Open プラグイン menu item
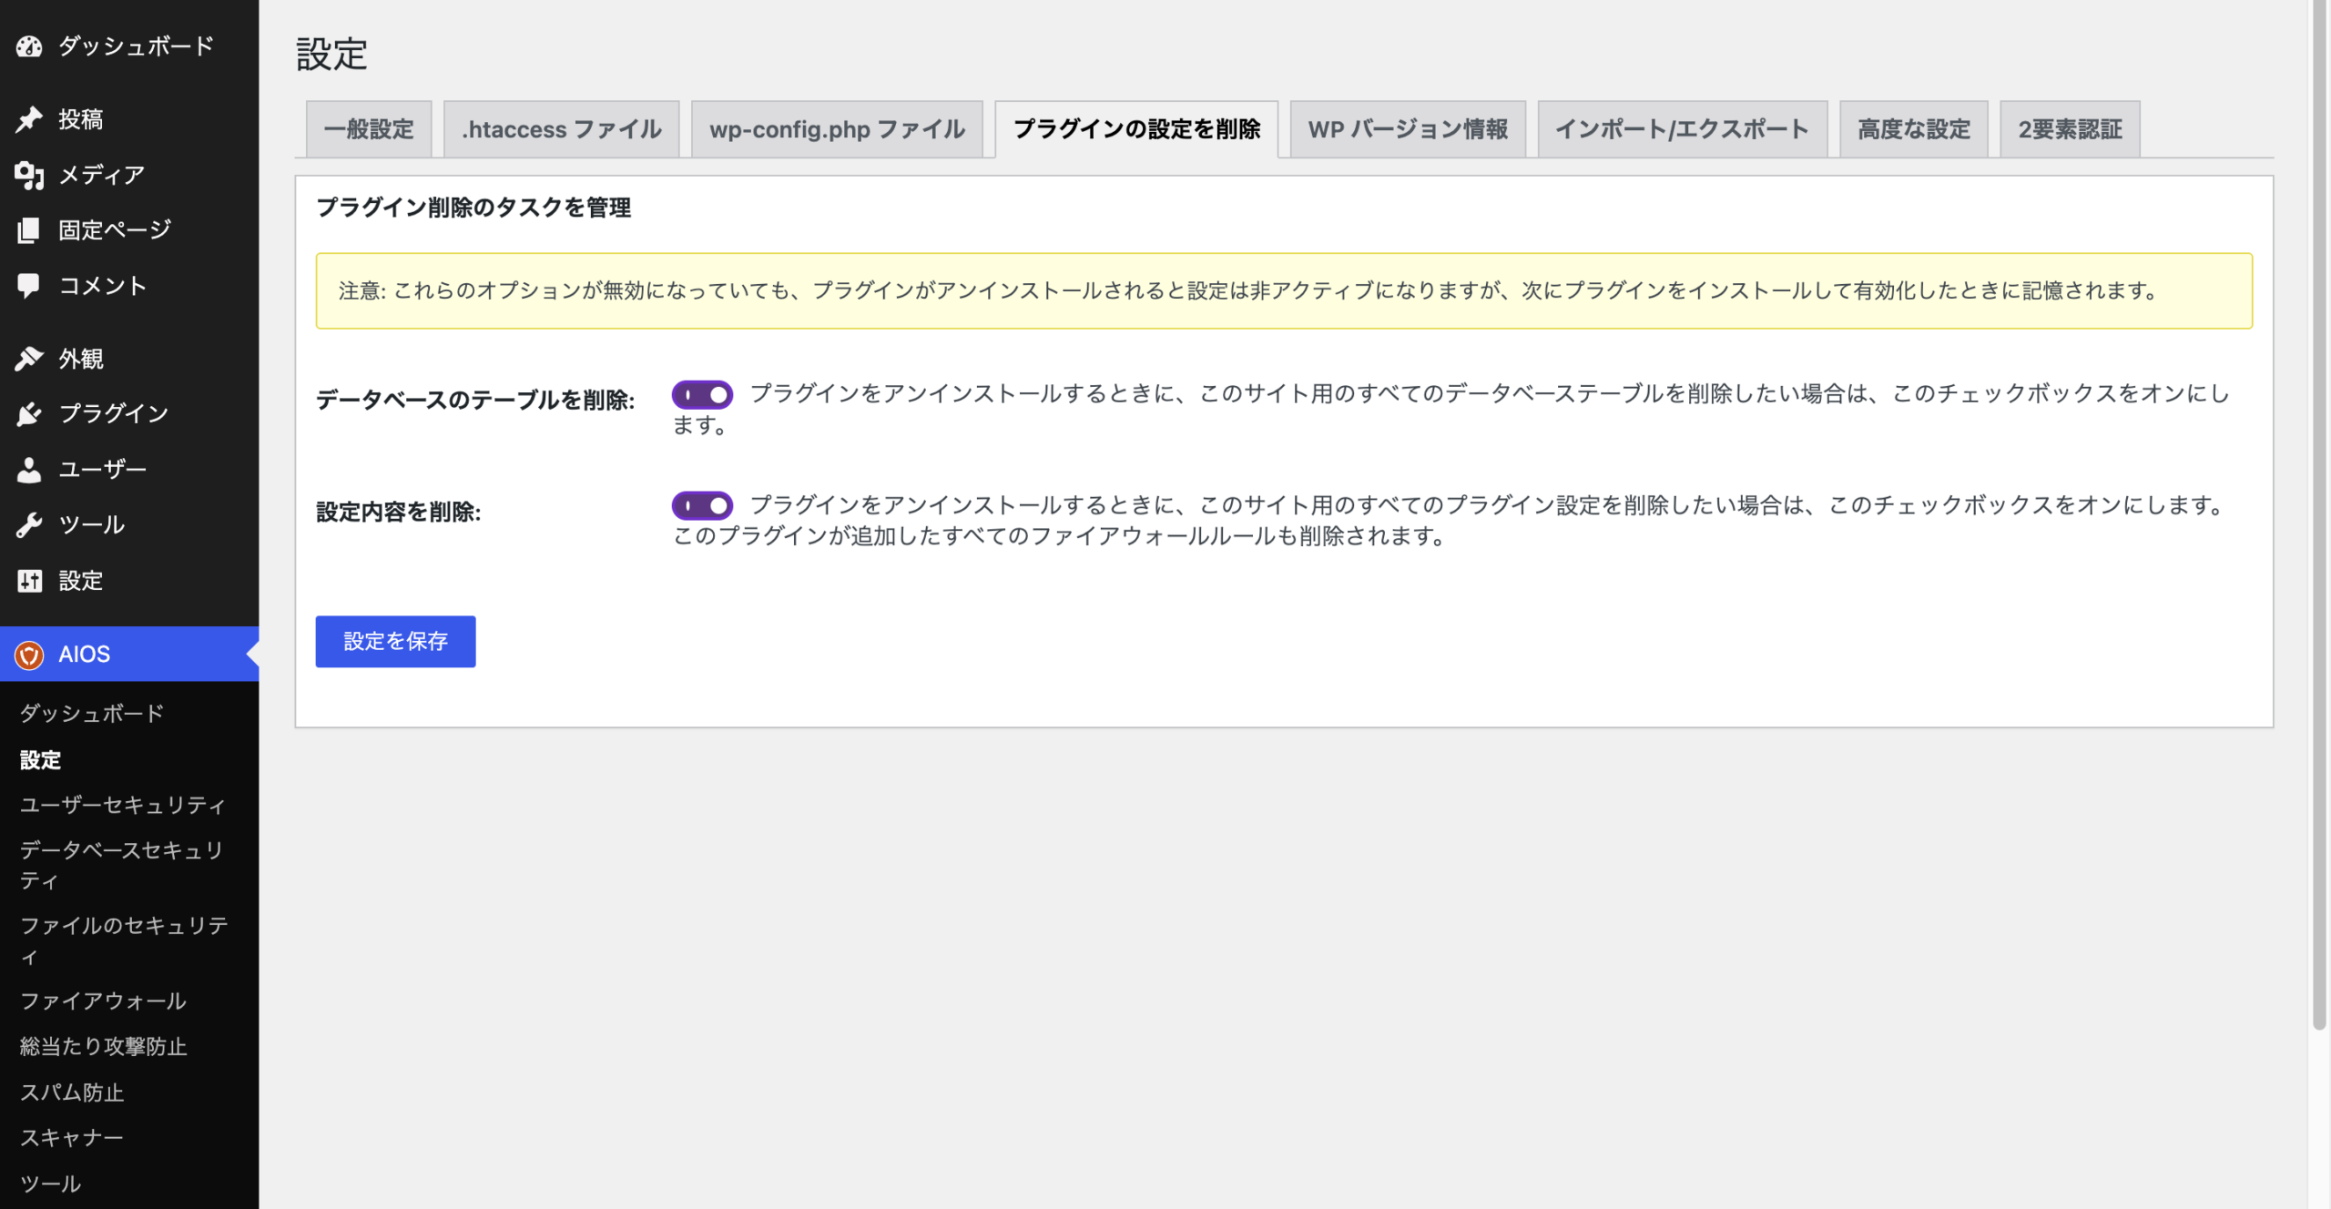Image resolution: width=2331 pixels, height=1209 pixels. pyautogui.click(x=129, y=414)
